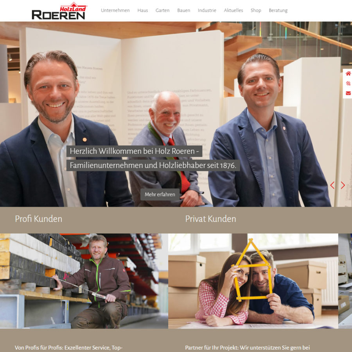The image size is (352, 352).
Task: Click the HolzLand Roeren logo
Action: 59,11
